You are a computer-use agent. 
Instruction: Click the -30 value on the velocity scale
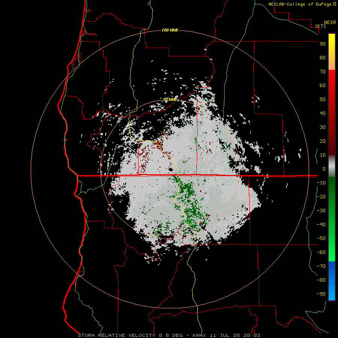(321, 211)
